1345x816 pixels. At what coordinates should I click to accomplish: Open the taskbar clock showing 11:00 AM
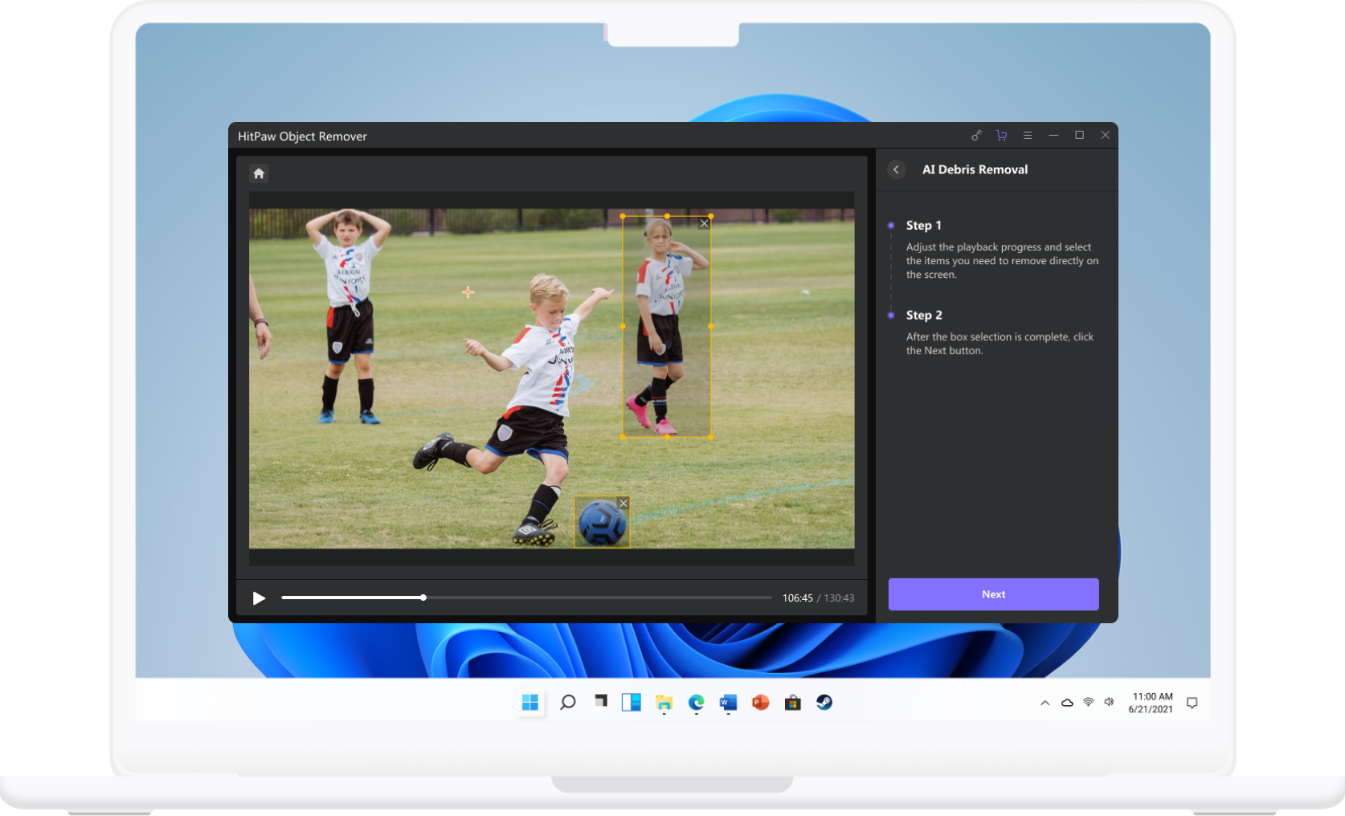tap(1151, 703)
